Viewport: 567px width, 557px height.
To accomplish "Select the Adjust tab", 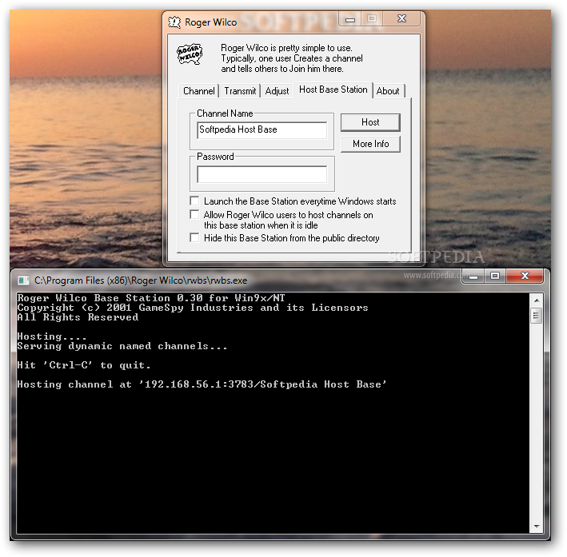I will coord(277,91).
